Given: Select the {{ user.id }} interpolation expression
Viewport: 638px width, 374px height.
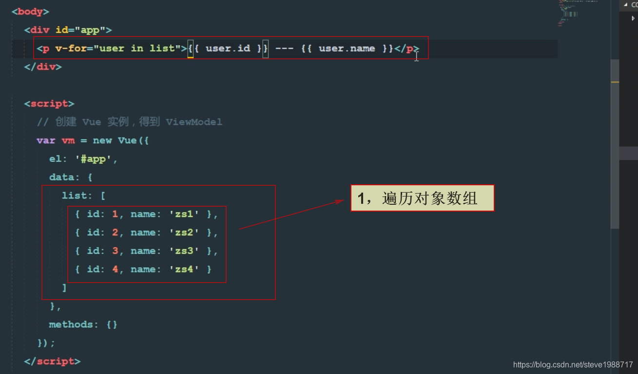Looking at the screenshot, I should [227, 48].
